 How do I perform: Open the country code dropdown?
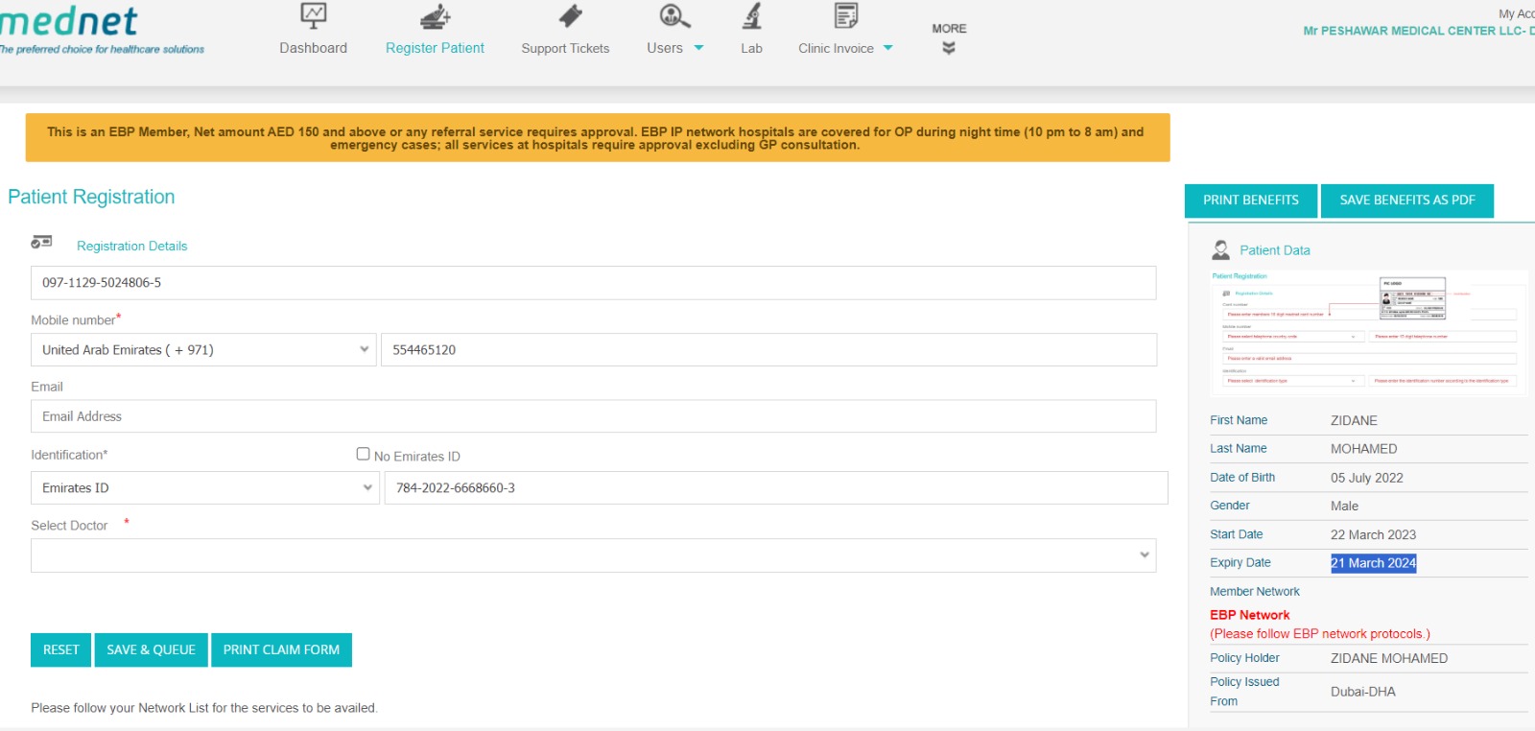click(x=203, y=350)
